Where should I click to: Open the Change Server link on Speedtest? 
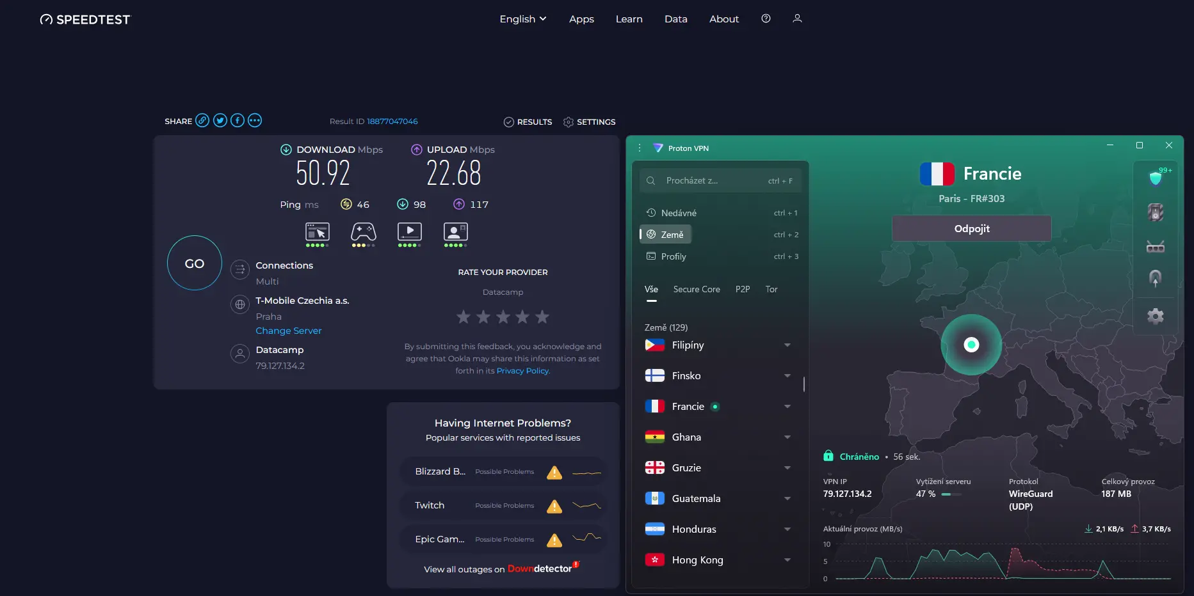click(288, 331)
